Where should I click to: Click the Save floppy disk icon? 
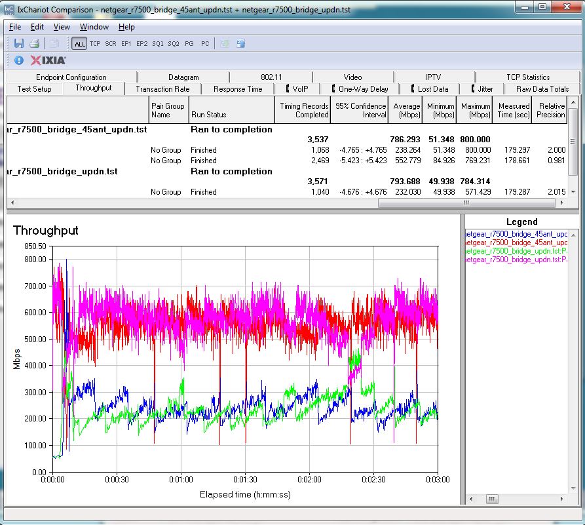click(x=18, y=43)
